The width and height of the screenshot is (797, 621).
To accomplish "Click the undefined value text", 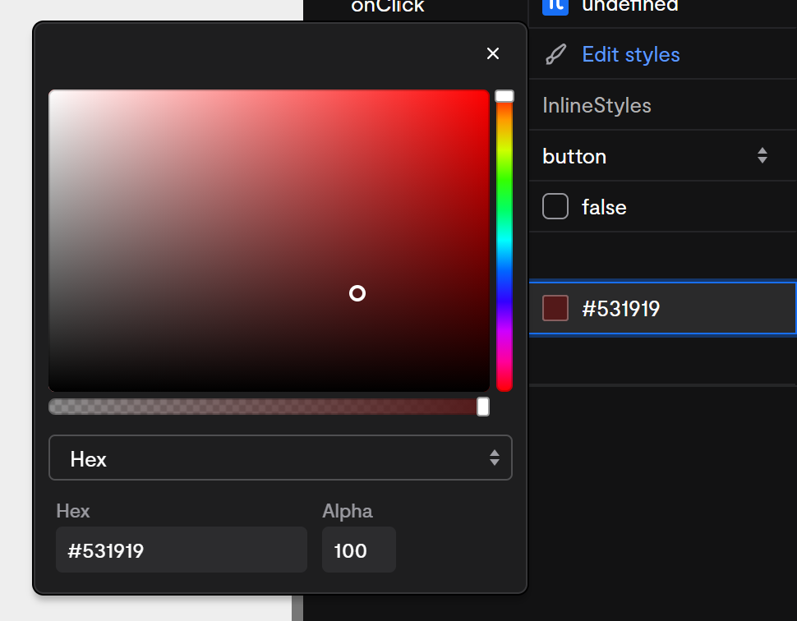I will click(x=629, y=6).
